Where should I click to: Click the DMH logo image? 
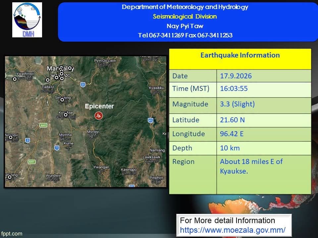[x=27, y=20]
